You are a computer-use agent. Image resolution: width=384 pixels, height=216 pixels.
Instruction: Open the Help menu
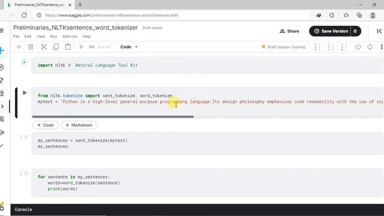tap(86, 36)
